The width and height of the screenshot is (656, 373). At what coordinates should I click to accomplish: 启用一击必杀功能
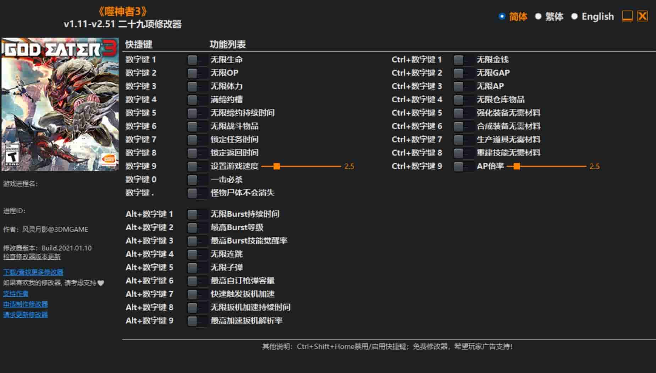tap(197, 180)
